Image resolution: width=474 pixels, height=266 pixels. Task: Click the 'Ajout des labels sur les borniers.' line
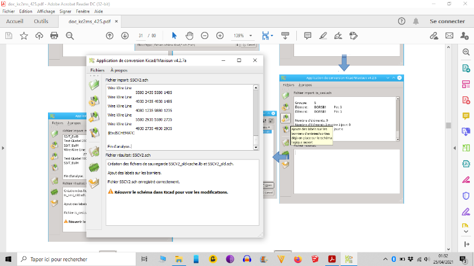pos(134,173)
